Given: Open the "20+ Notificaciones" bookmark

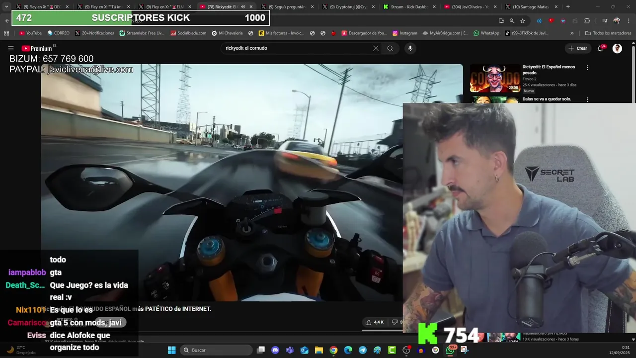Looking at the screenshot, I should click(94, 33).
